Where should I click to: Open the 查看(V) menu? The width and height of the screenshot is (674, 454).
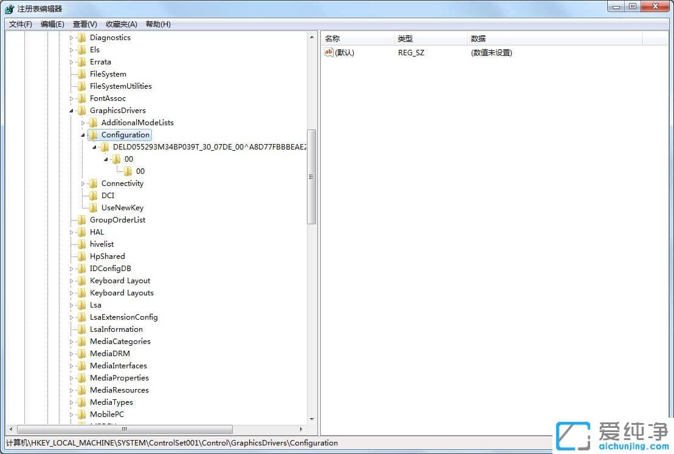point(84,24)
